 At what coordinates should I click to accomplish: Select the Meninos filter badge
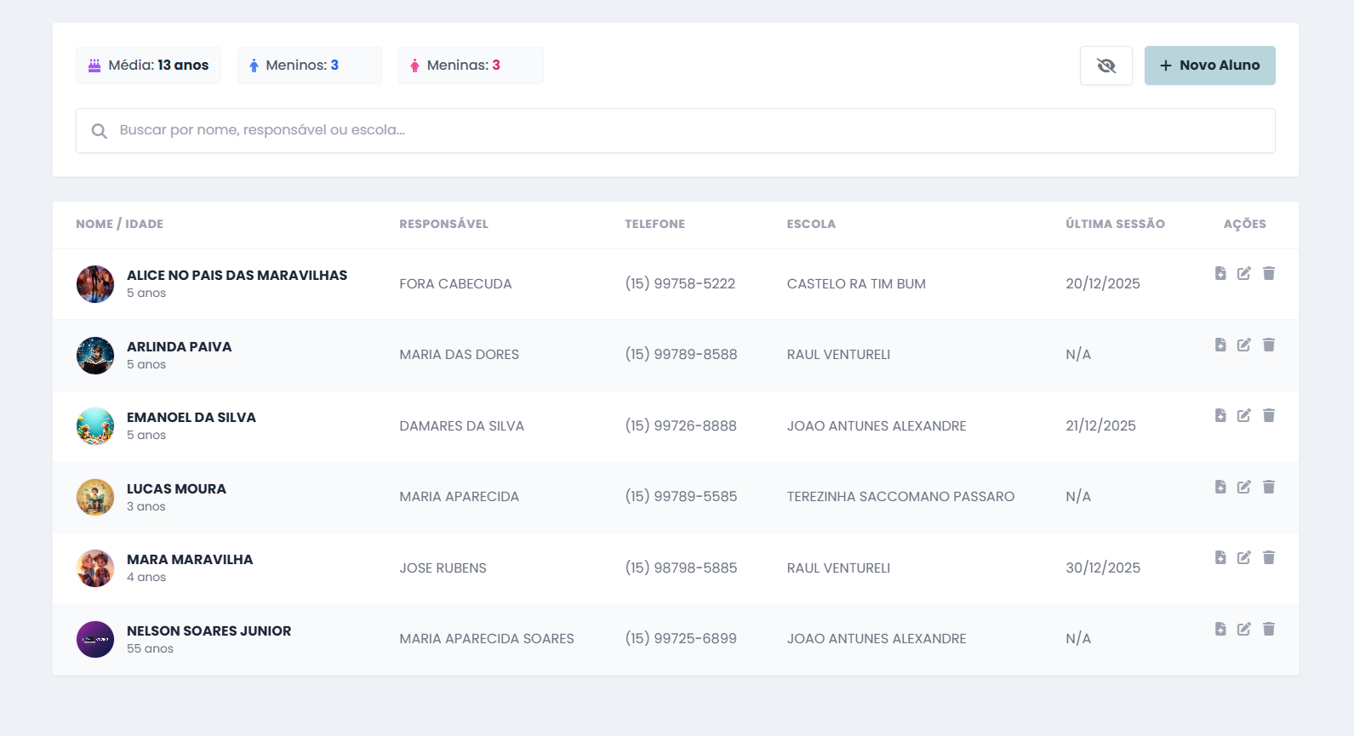(x=309, y=66)
